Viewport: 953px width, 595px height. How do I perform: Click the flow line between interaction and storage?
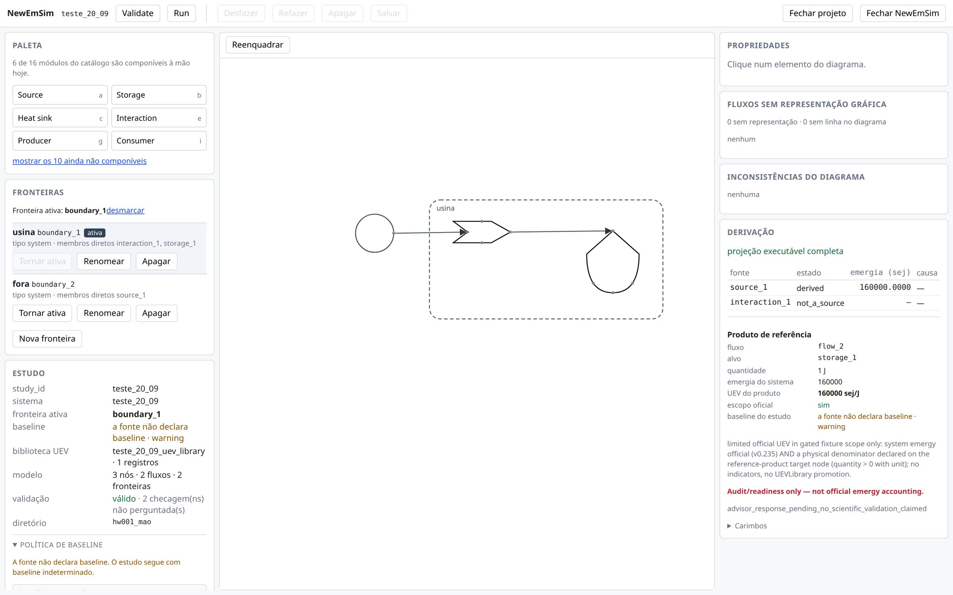[561, 231]
